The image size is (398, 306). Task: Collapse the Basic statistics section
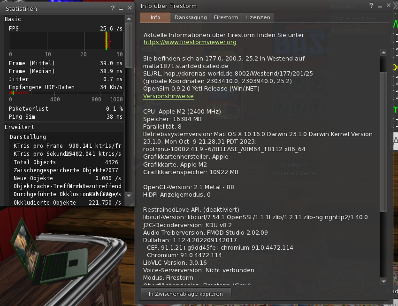13,19
